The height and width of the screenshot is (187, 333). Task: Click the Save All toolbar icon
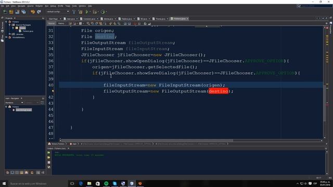click(23, 11)
